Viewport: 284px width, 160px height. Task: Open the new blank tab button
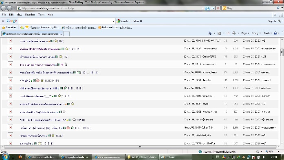(x=66, y=33)
